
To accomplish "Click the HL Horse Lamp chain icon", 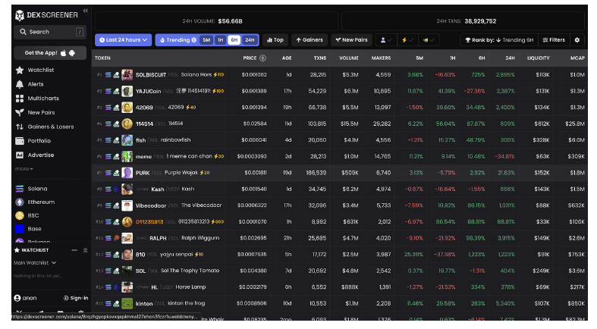I will point(108,287).
